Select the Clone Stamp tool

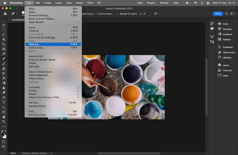4,69
